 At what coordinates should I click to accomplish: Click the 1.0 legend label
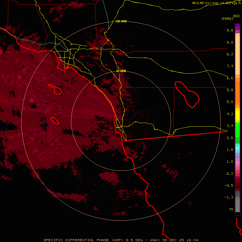point(230,162)
